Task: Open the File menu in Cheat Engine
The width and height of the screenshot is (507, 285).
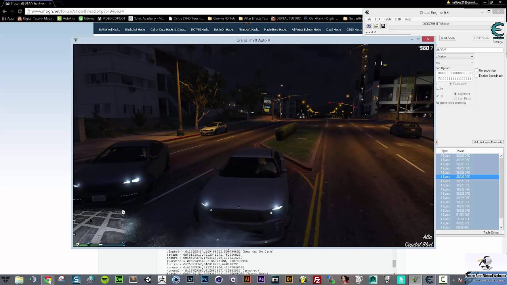Action: click(369, 19)
